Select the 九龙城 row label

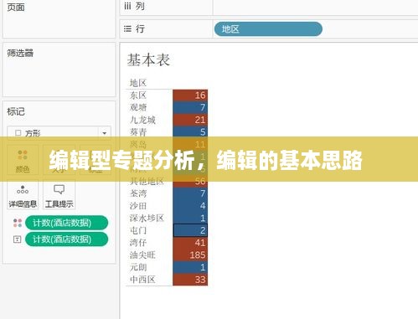click(142, 120)
